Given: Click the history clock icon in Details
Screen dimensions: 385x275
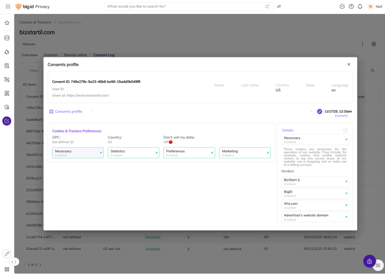Looking at the screenshot, I should (x=346, y=130).
